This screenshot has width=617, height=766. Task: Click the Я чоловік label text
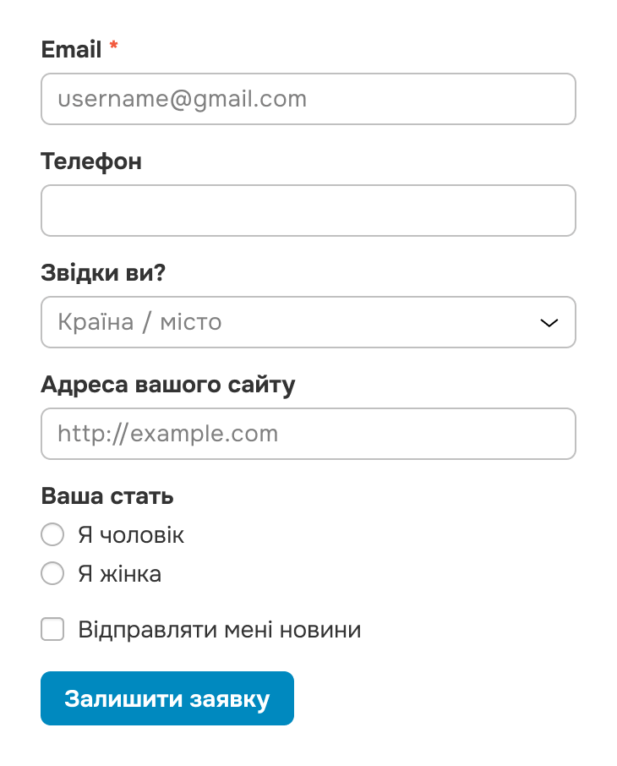tap(131, 535)
